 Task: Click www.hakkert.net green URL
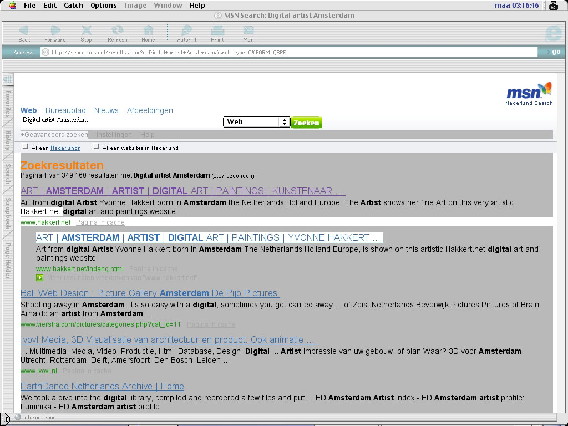pos(45,222)
